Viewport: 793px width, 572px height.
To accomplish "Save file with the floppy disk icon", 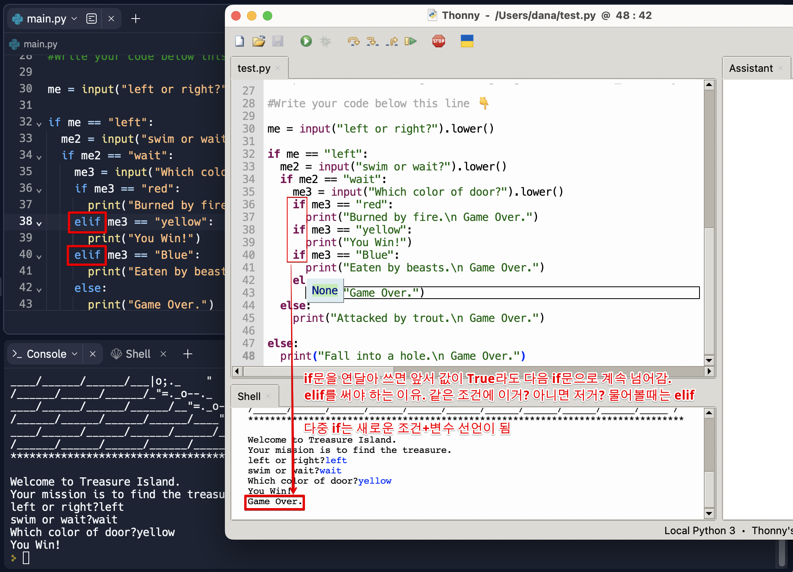I will point(278,41).
